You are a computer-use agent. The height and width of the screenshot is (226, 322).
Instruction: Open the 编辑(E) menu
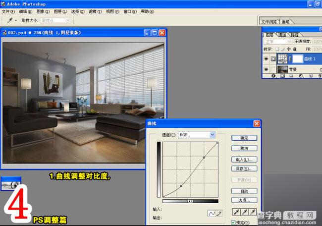[26, 11]
